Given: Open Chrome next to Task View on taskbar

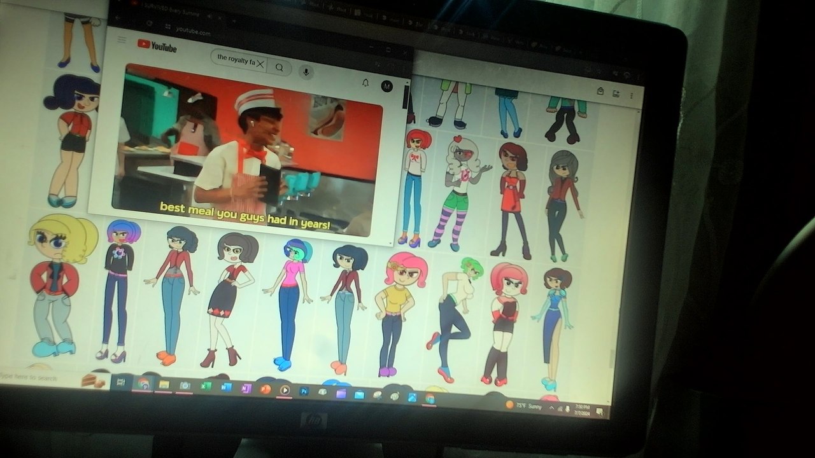Looking at the screenshot, I should (x=143, y=384).
